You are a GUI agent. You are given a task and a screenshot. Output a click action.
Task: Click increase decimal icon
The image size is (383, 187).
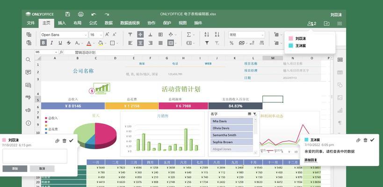261,43
